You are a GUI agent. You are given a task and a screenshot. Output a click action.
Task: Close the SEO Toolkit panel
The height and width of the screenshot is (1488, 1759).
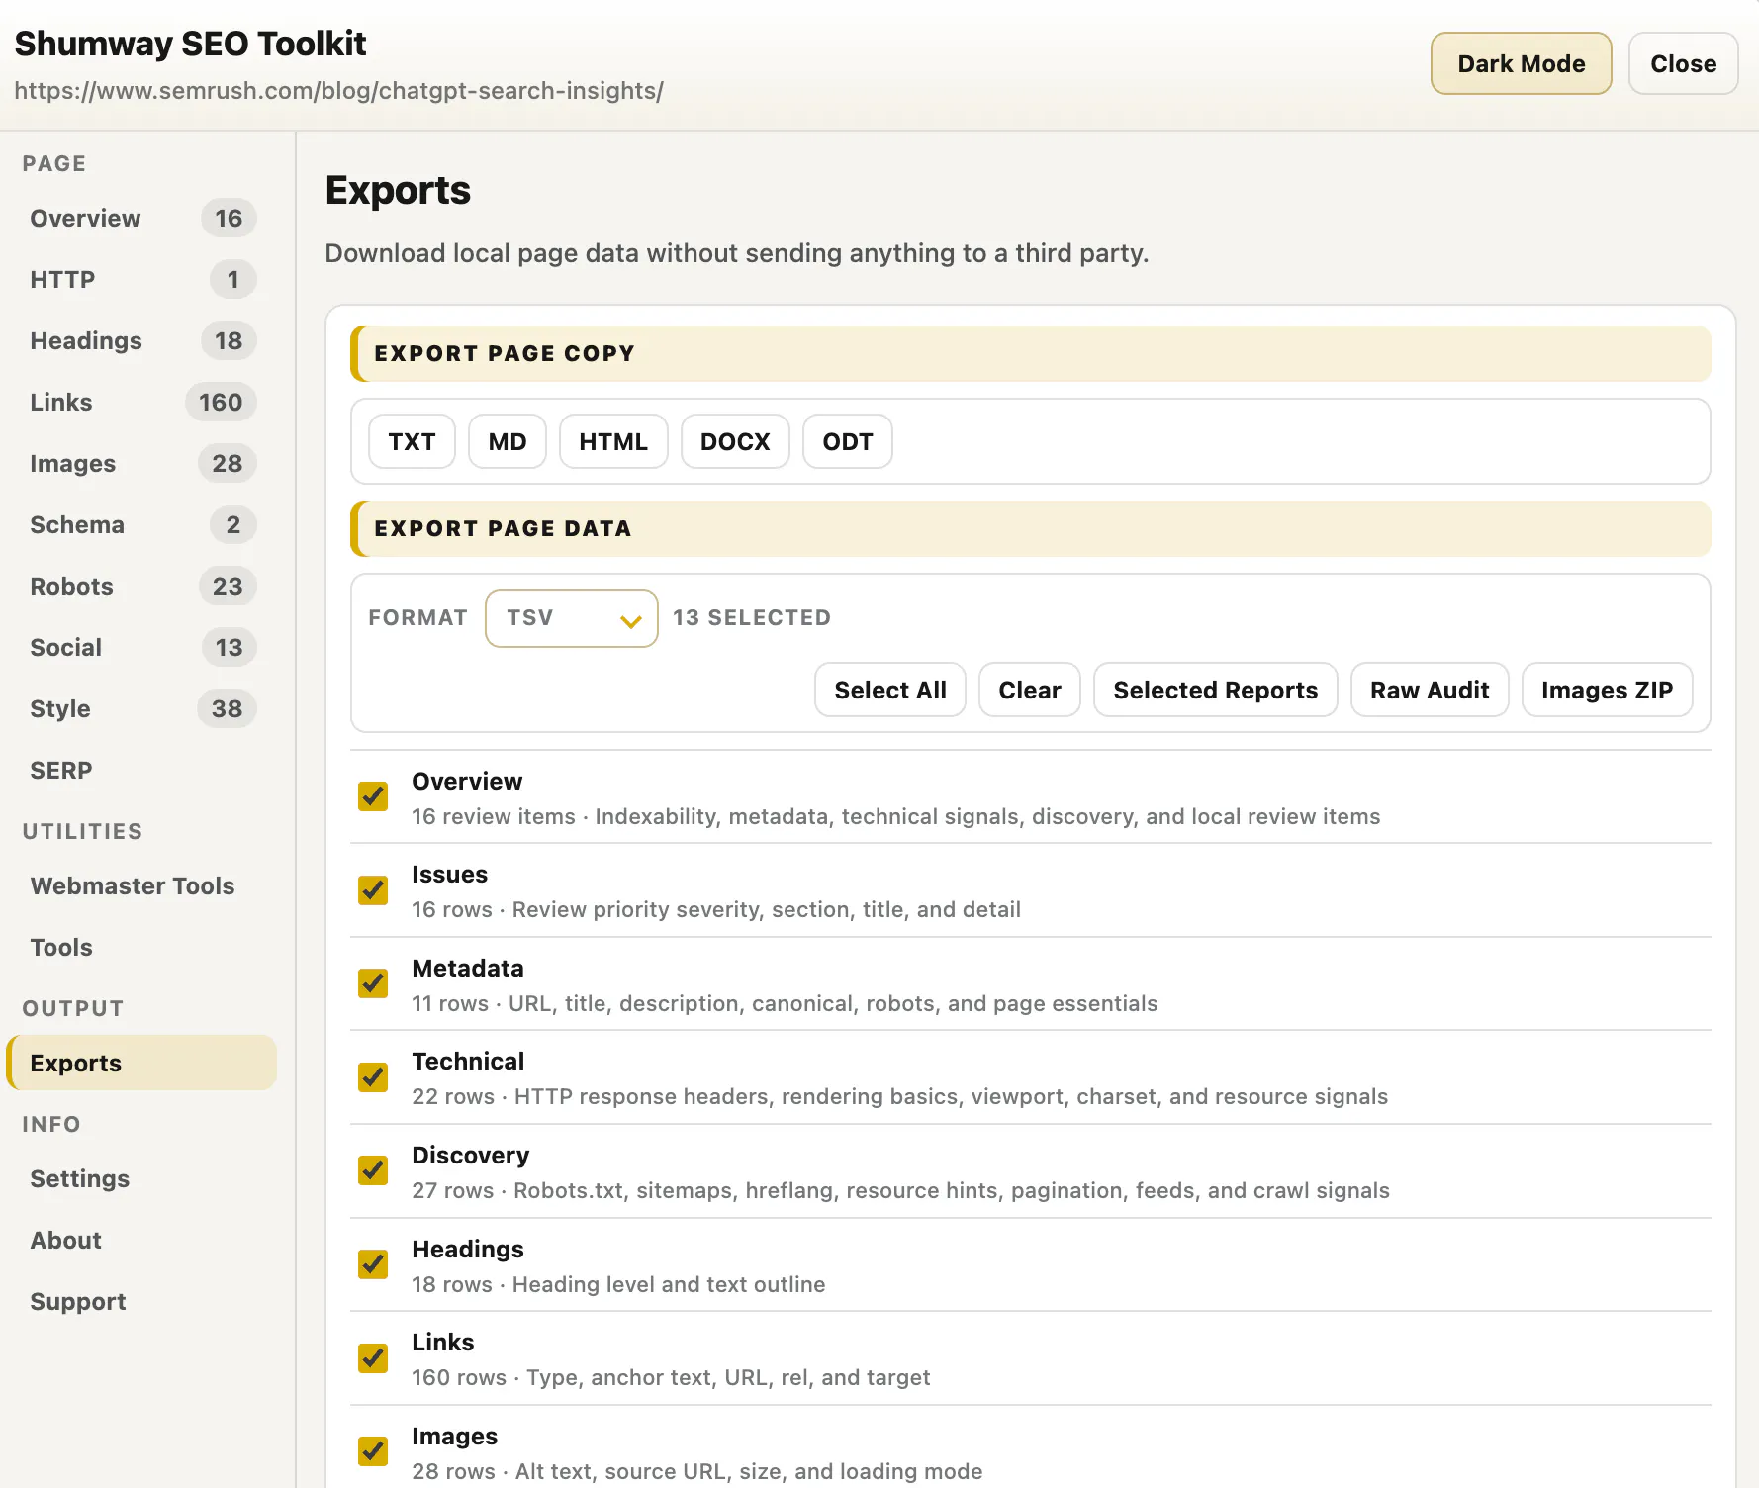point(1683,63)
